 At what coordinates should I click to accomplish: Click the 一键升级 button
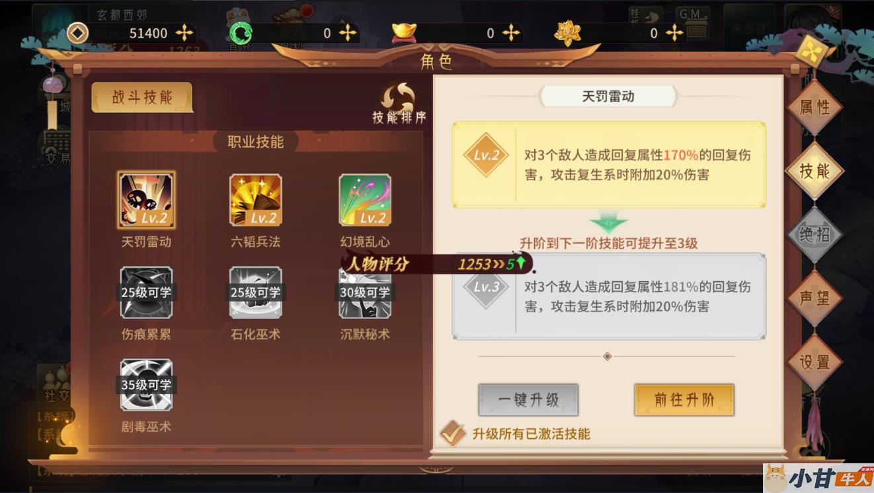coord(528,400)
